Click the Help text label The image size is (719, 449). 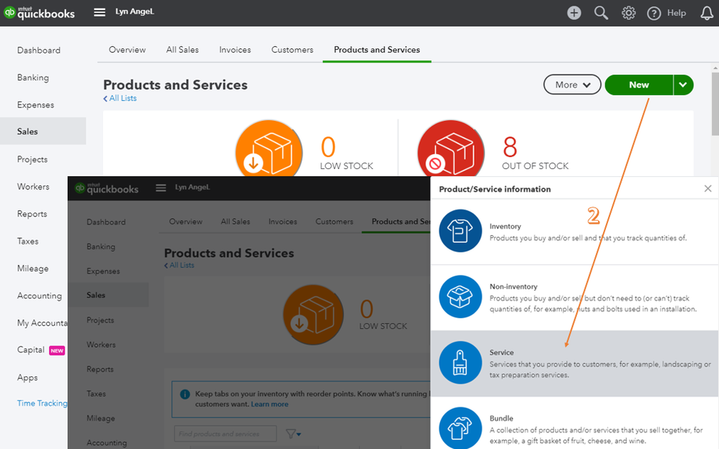(676, 13)
